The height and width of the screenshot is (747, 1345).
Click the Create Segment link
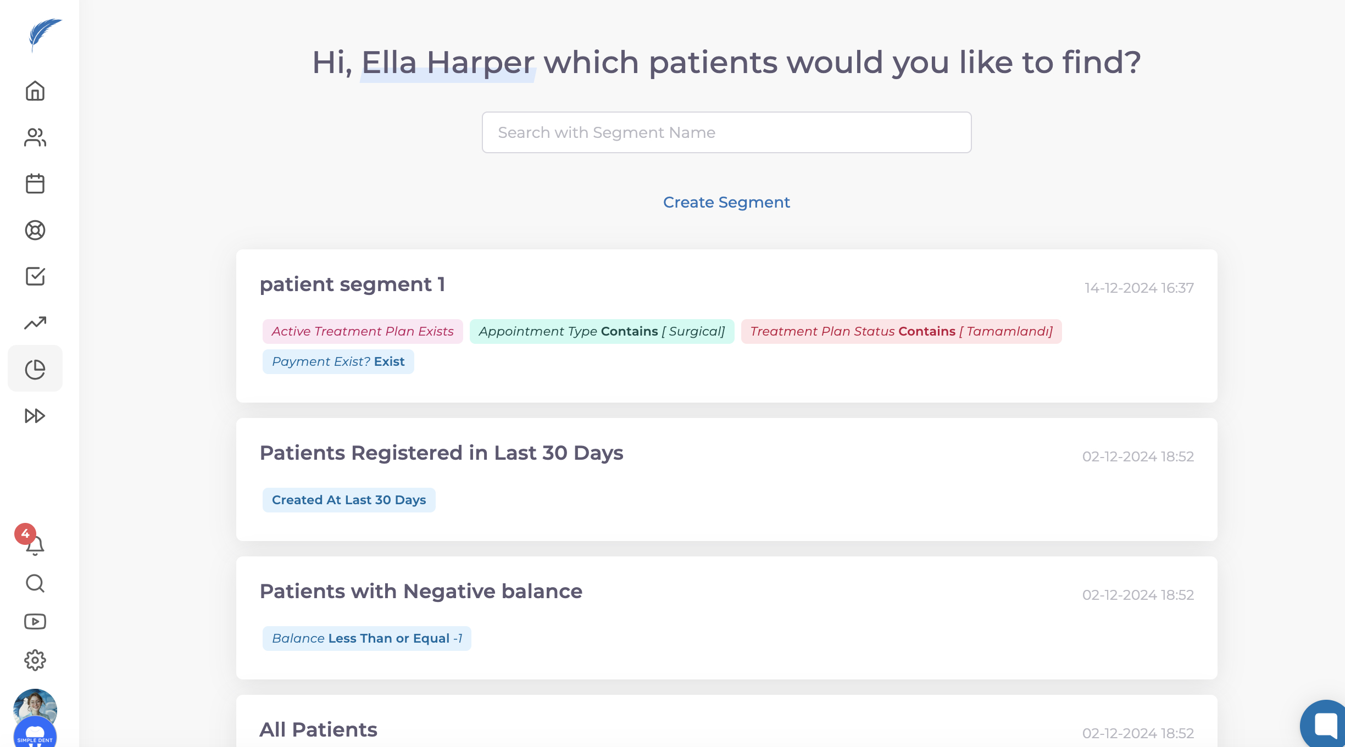point(726,202)
